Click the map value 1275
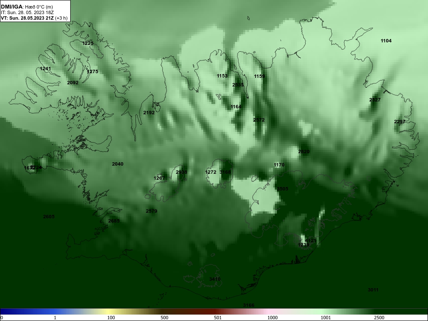Viewport: 428px width, 321px height. coord(92,71)
